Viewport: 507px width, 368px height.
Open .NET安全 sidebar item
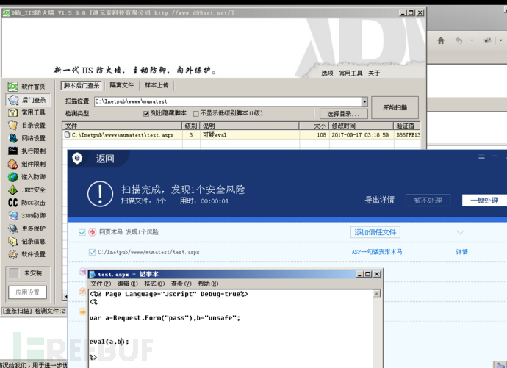[27, 190]
